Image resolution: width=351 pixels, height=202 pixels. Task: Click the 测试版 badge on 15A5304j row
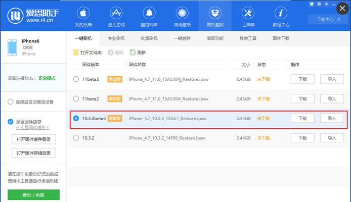click(x=115, y=79)
